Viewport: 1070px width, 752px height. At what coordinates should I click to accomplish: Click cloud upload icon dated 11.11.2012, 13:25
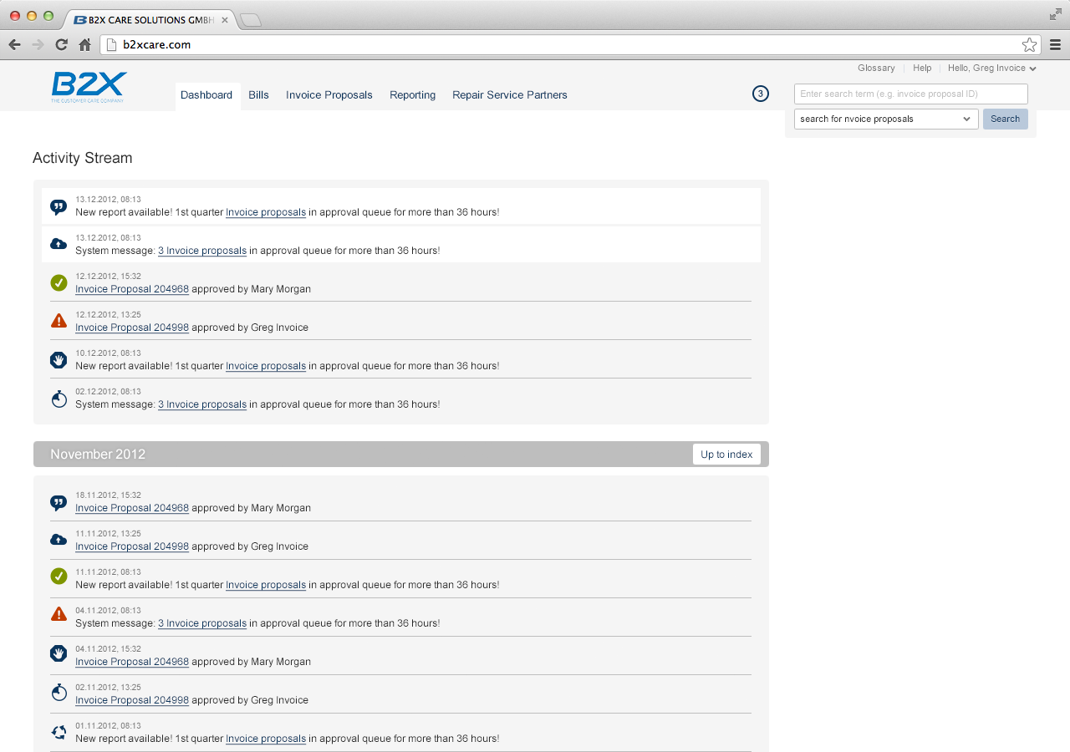pyautogui.click(x=59, y=540)
